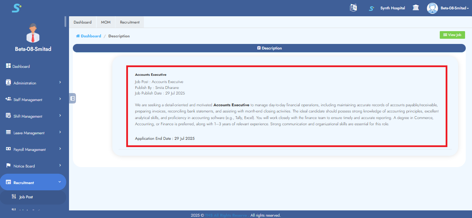Click the user avatar in top bar
The height and width of the screenshot is (218, 472).
coord(432,8)
